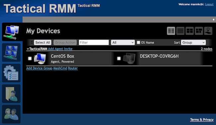Click the MeshCmd link

[60, 68]
